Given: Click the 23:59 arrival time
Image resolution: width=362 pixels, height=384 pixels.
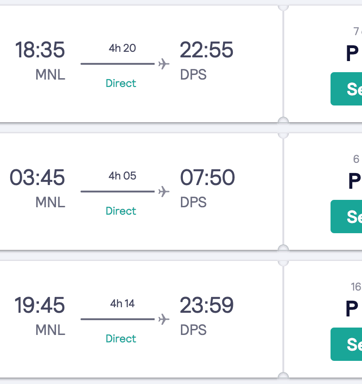Looking at the screenshot, I should point(206,305).
